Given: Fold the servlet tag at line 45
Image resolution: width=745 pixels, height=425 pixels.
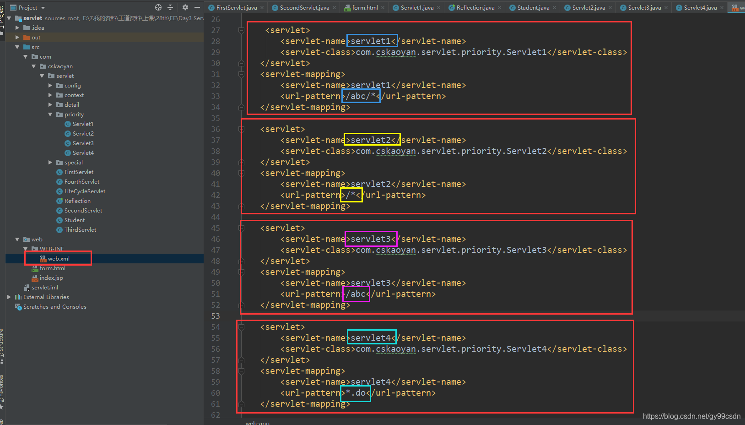Looking at the screenshot, I should [241, 228].
